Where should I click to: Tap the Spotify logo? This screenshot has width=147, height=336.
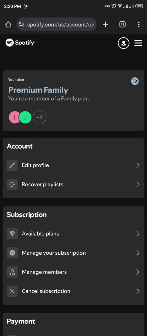pyautogui.click(x=20, y=43)
